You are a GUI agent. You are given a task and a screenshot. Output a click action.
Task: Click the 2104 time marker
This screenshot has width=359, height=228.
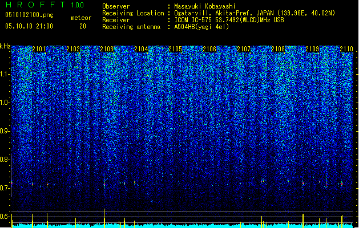click(141, 49)
